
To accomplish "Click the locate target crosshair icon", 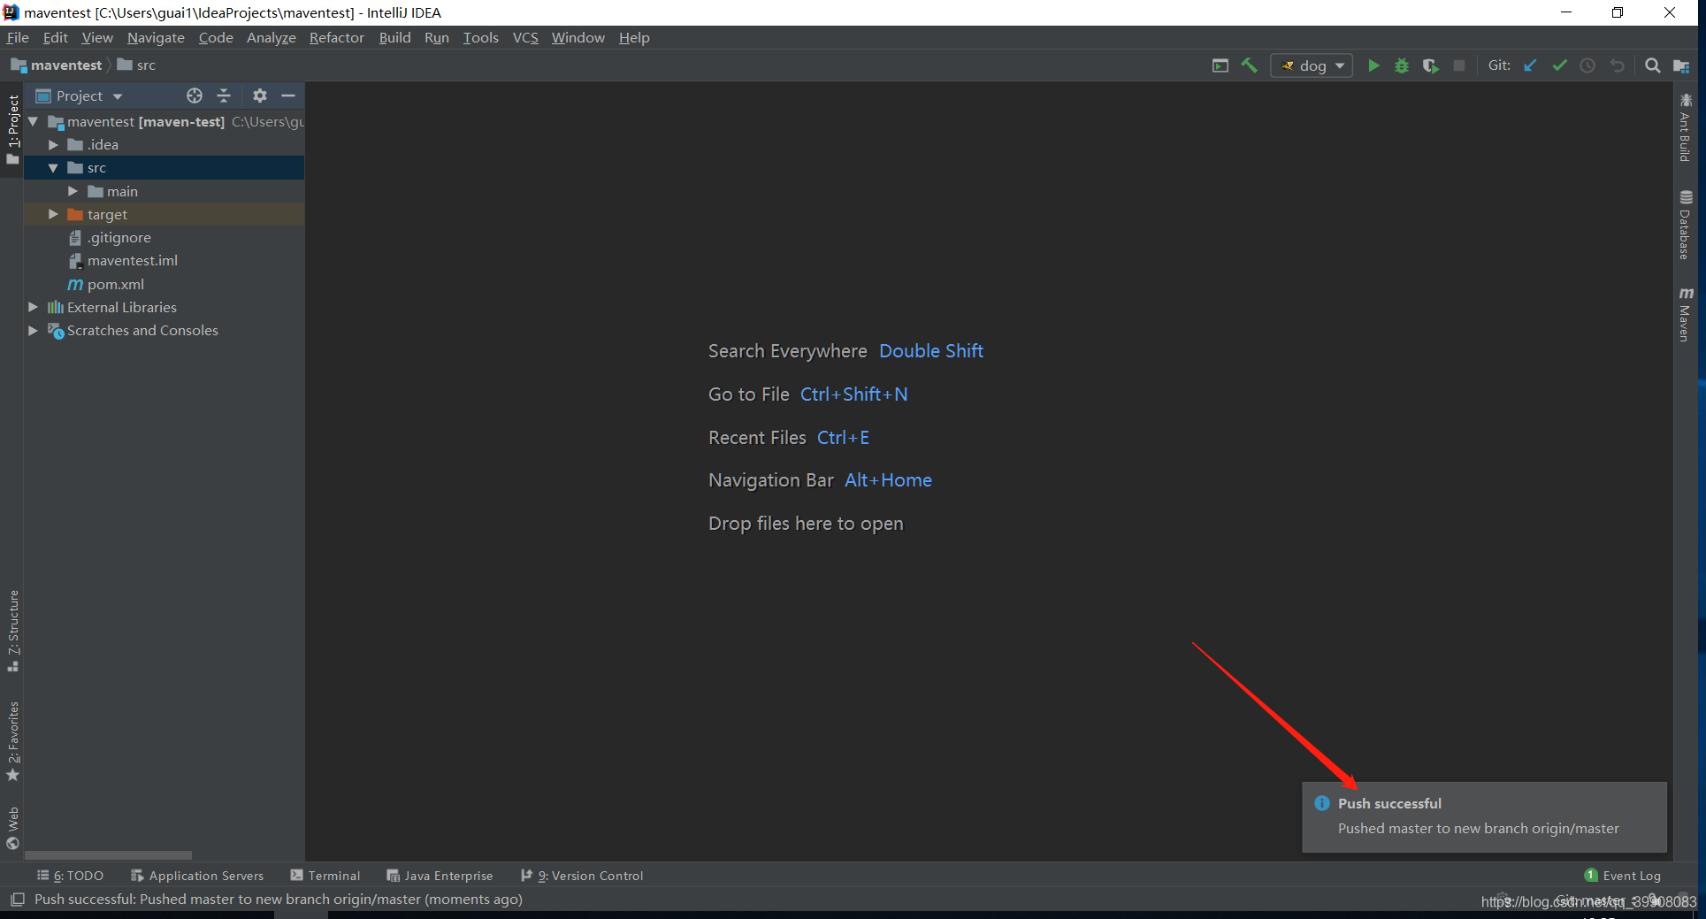I will pyautogui.click(x=195, y=96).
